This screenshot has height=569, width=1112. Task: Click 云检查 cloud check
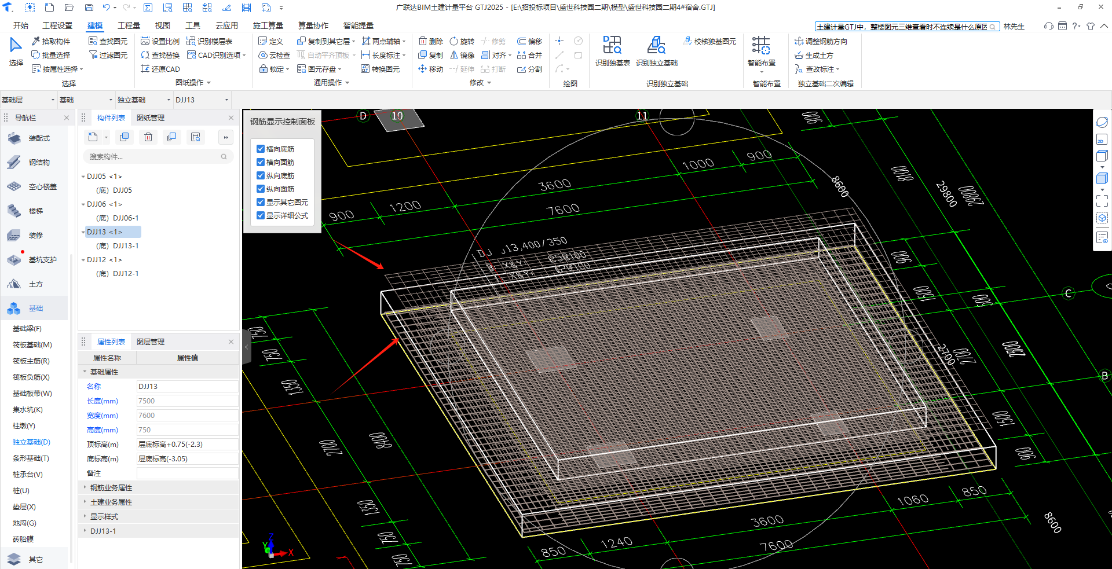pyautogui.click(x=274, y=55)
